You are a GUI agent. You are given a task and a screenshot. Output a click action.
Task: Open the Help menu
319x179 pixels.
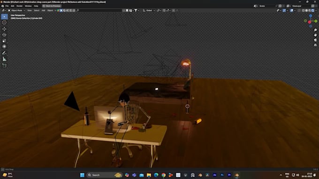tap(36, 6)
